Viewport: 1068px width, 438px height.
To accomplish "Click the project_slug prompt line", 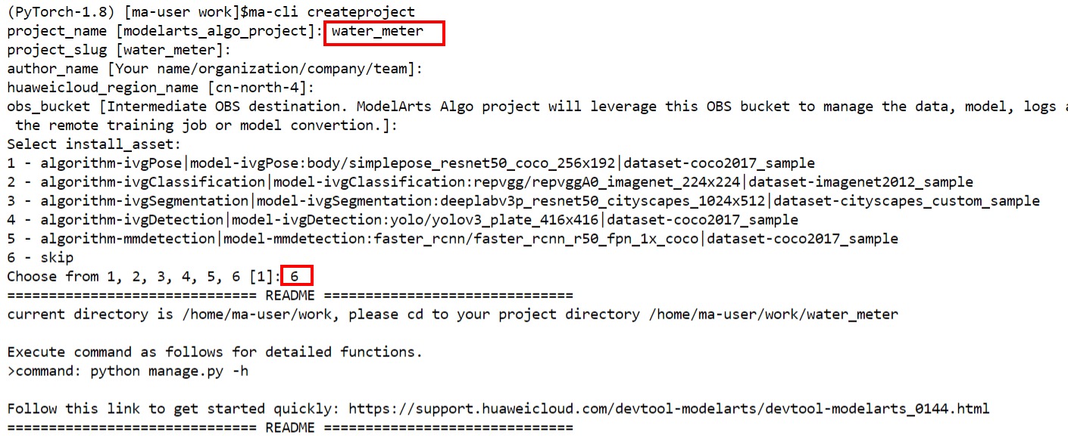I will 118,51.
